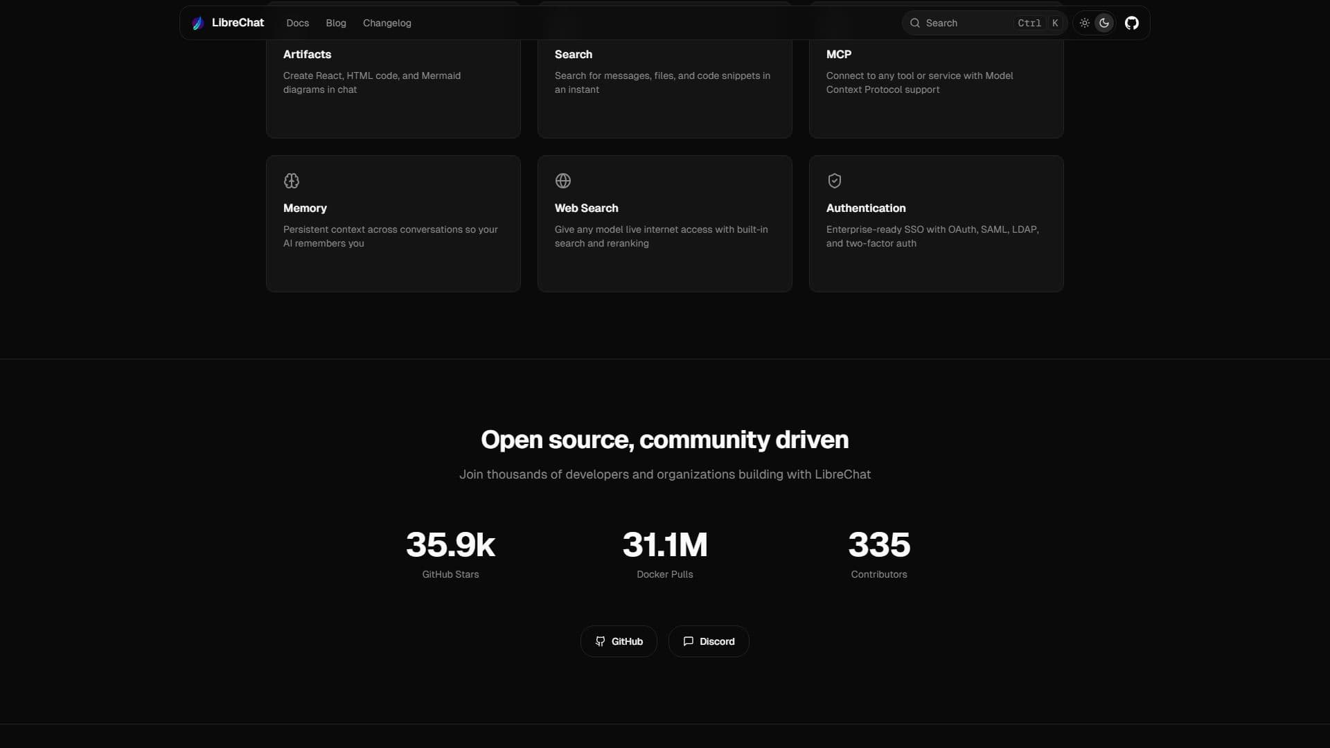
Task: Click 'Connect to any tool or service' text
Action: tap(920, 82)
